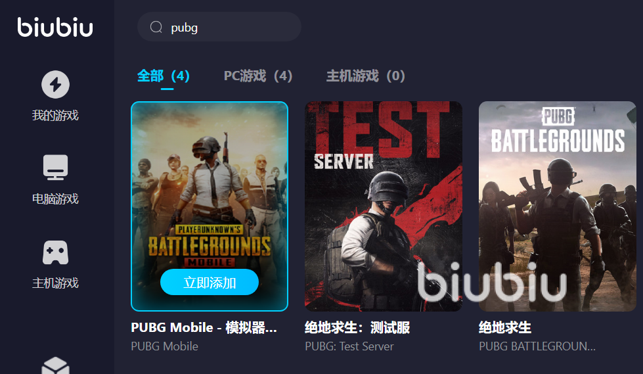643x374 pixels.
Task: Select the 我的游戏 sidebar label
Action: pyautogui.click(x=55, y=116)
